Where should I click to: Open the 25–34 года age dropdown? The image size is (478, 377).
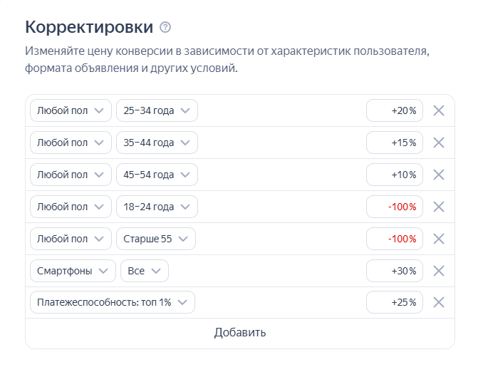tap(157, 110)
